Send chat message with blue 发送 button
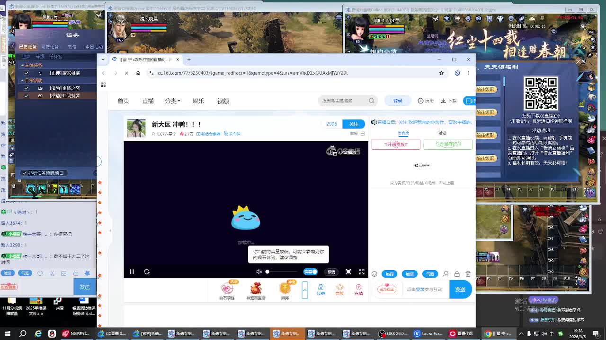Viewport: 606px width, 340px height. click(460, 289)
